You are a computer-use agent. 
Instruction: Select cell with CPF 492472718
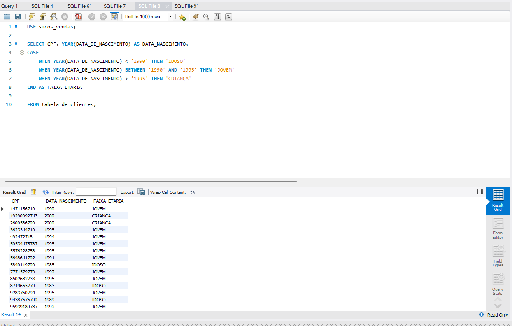tap(26, 237)
